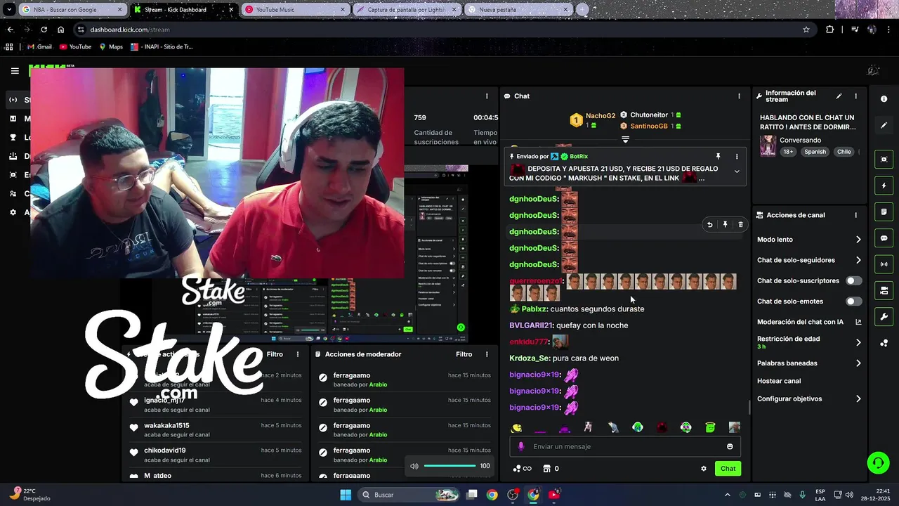The width and height of the screenshot is (899, 506).
Task: Click the pencil edit icon in right sidebar
Action: (x=884, y=125)
